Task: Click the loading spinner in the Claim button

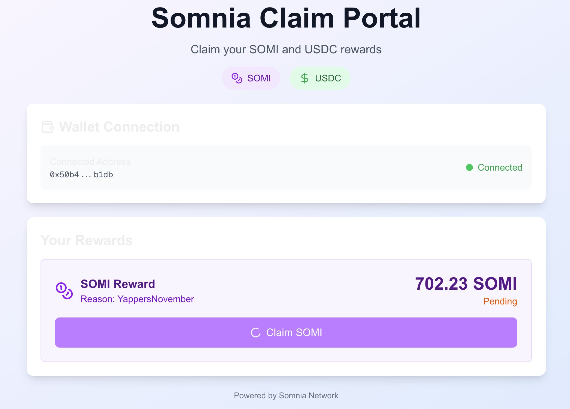Action: click(x=255, y=333)
